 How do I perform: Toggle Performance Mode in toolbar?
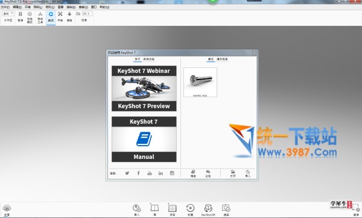click(x=30, y=17)
